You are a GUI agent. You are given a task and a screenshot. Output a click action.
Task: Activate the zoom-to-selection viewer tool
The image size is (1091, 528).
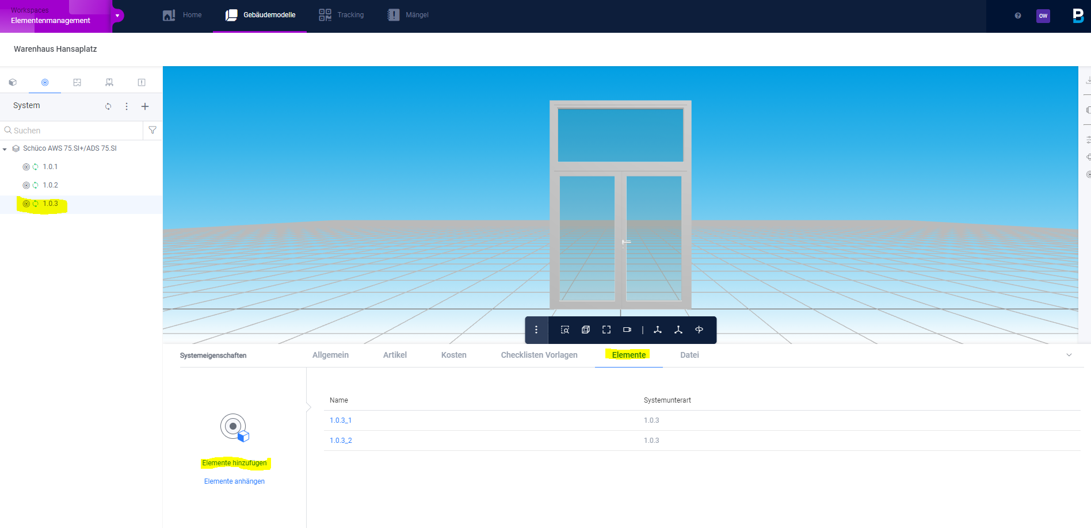565,330
